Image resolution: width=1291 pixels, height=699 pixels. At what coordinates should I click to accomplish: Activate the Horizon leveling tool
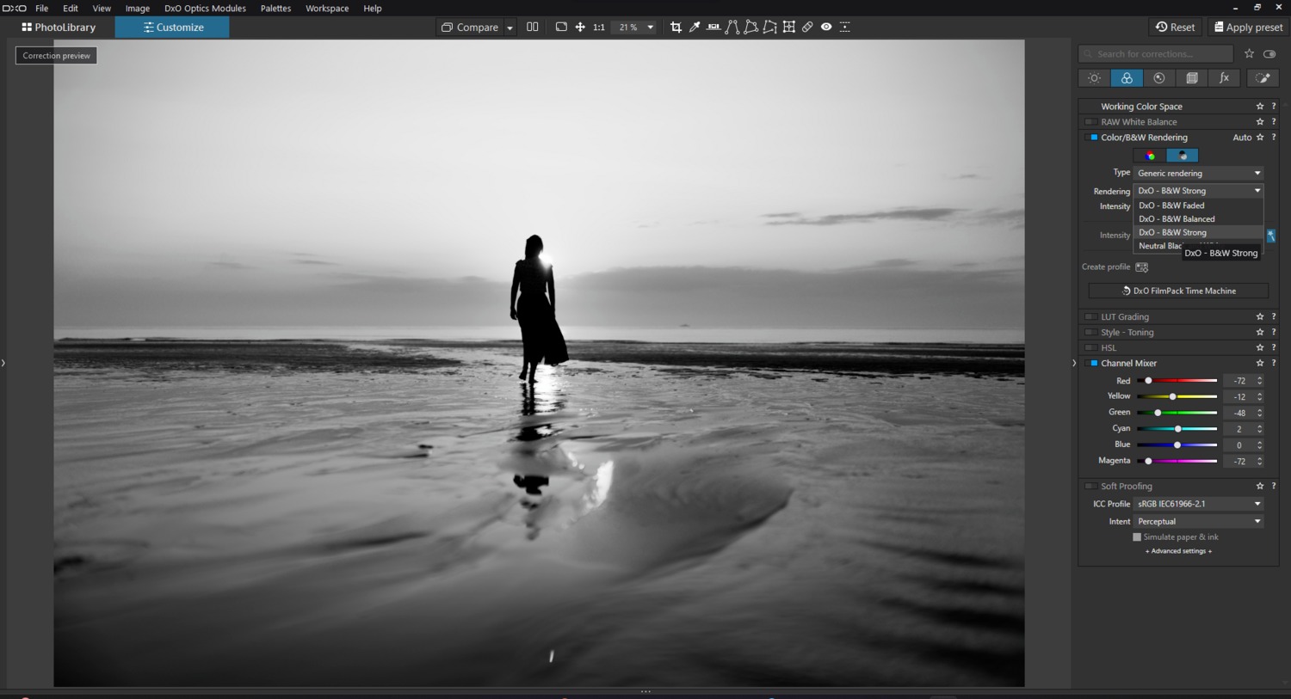pos(713,28)
